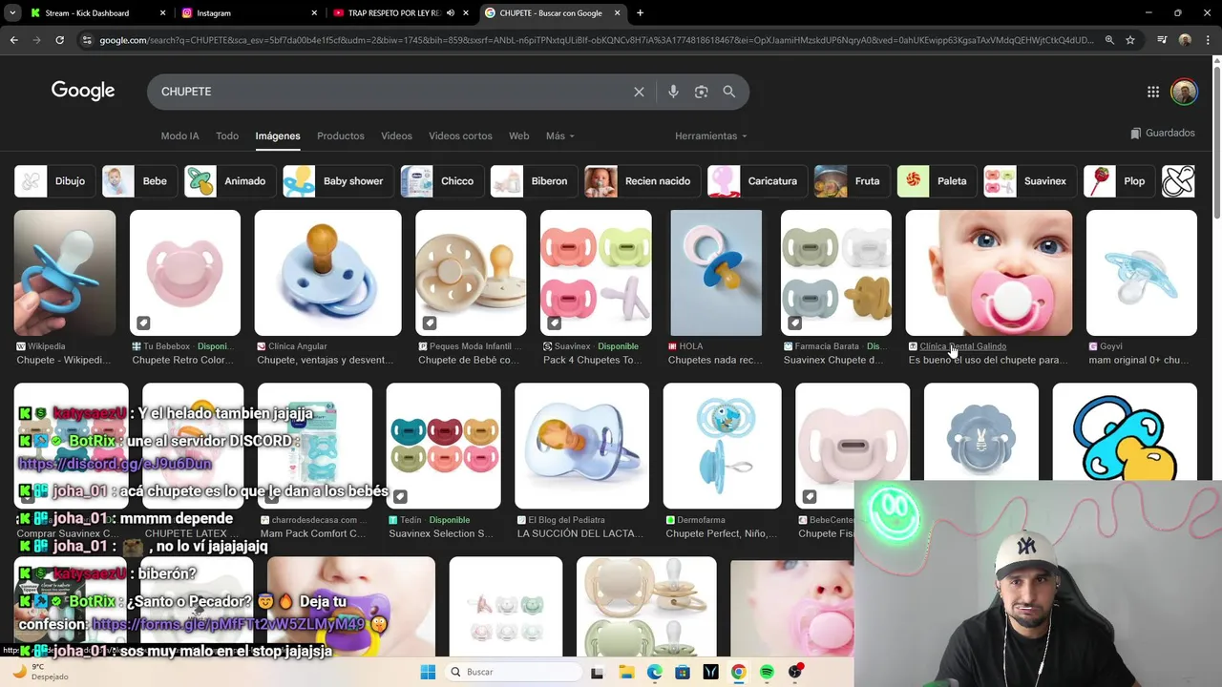Viewport: 1222px width, 687px height.
Task: Switch to the Productos tab
Action: click(x=341, y=135)
